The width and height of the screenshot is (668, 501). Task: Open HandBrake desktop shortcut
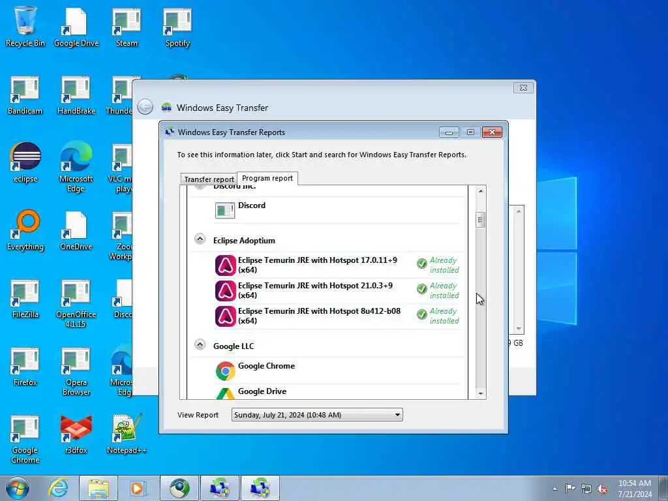76,95
